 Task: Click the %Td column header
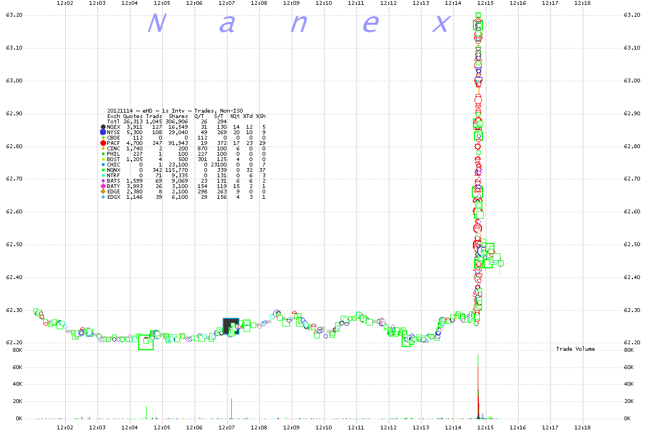(x=247, y=116)
